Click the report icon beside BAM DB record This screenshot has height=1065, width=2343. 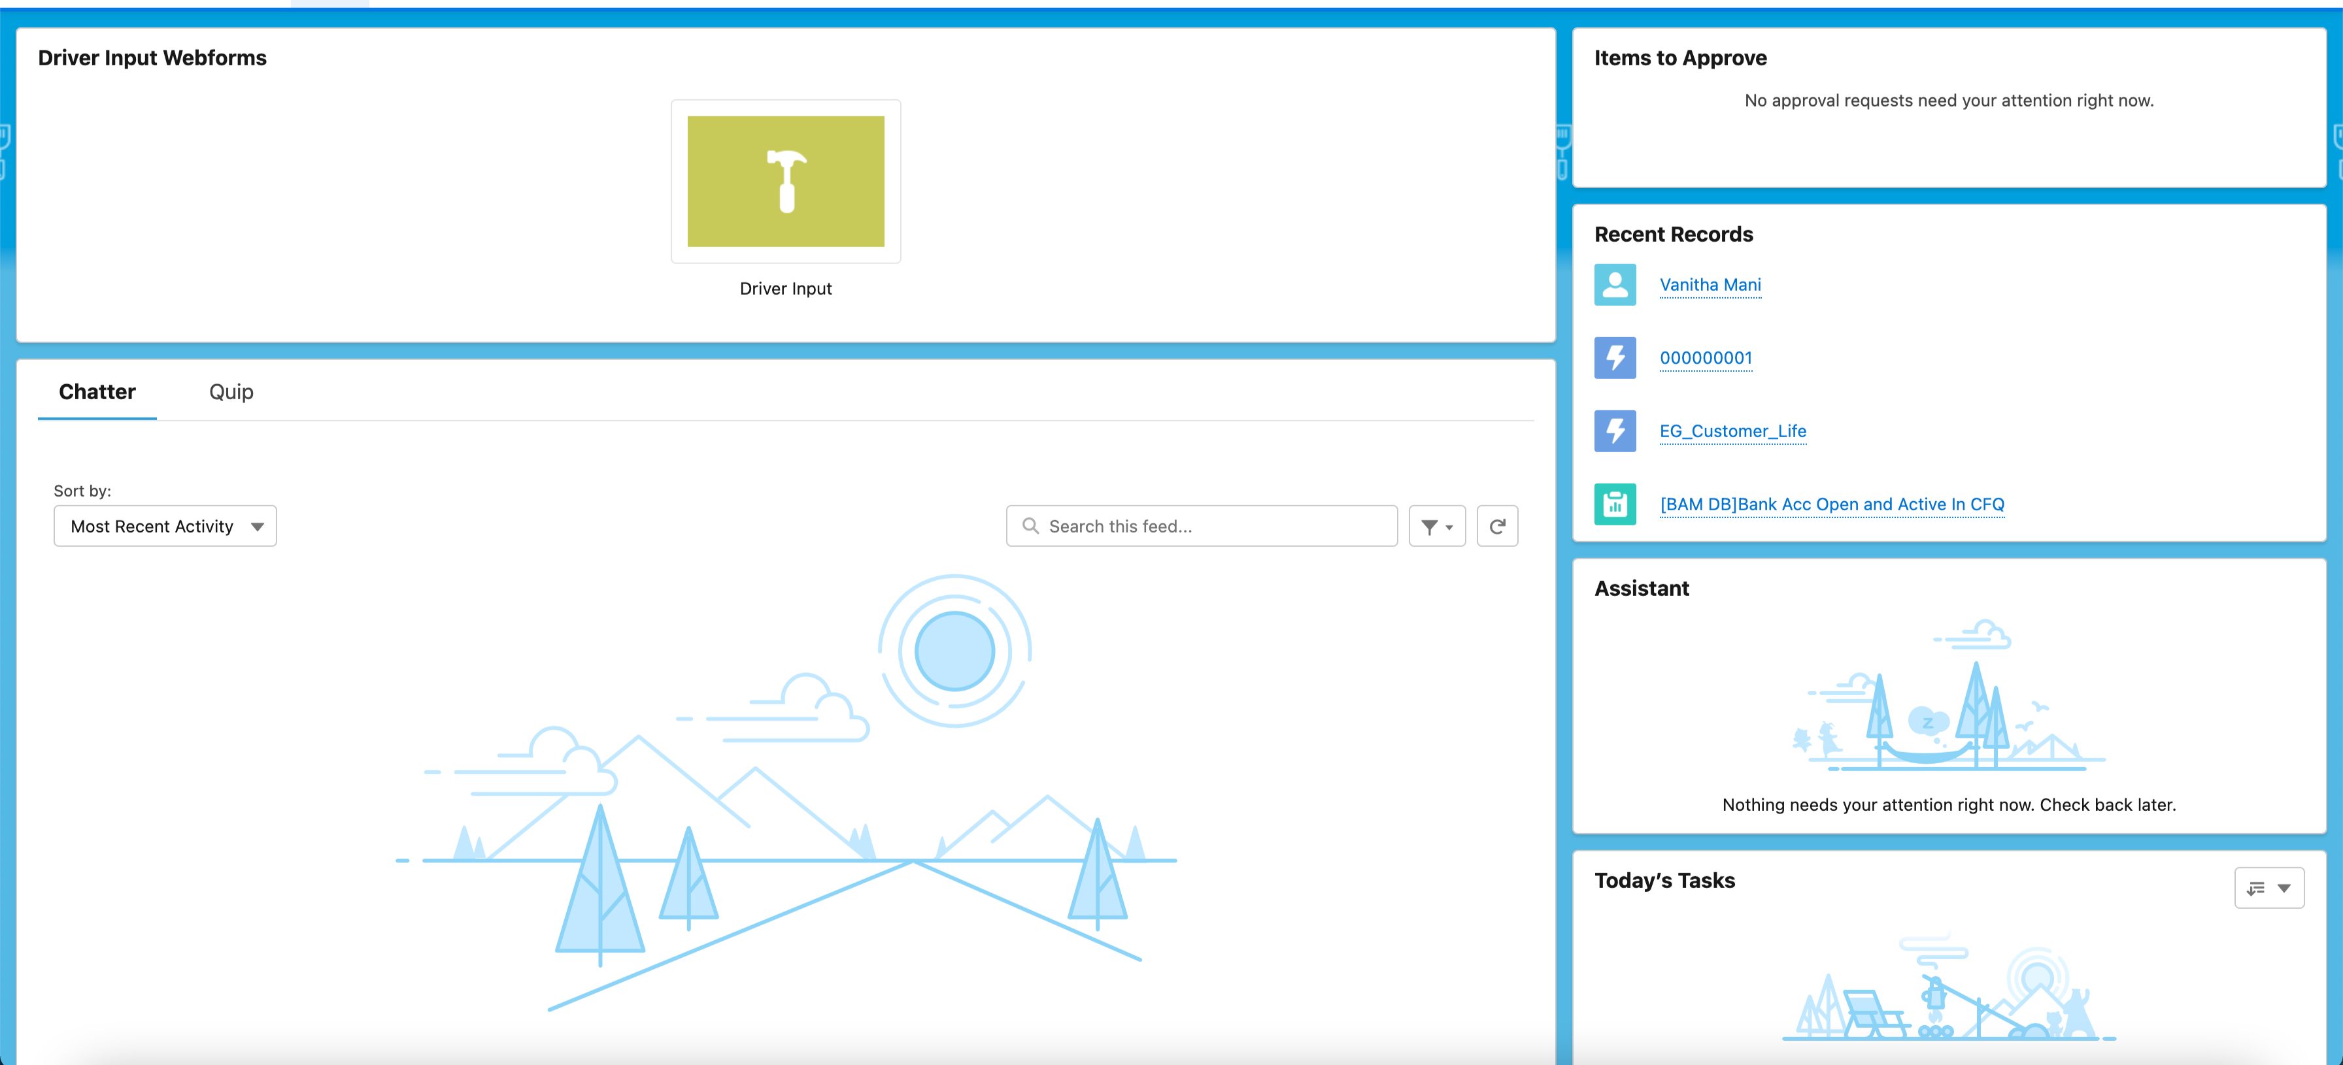click(x=1615, y=504)
